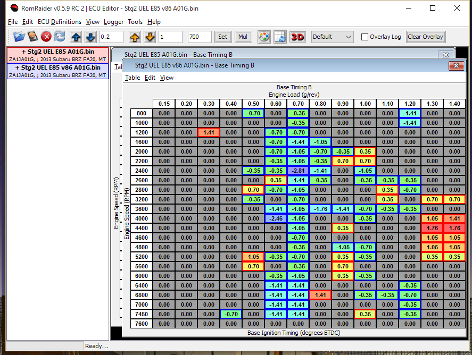Image resolution: width=472 pixels, height=355 pixels.
Task: Open the 3D table view
Action: pos(297,37)
